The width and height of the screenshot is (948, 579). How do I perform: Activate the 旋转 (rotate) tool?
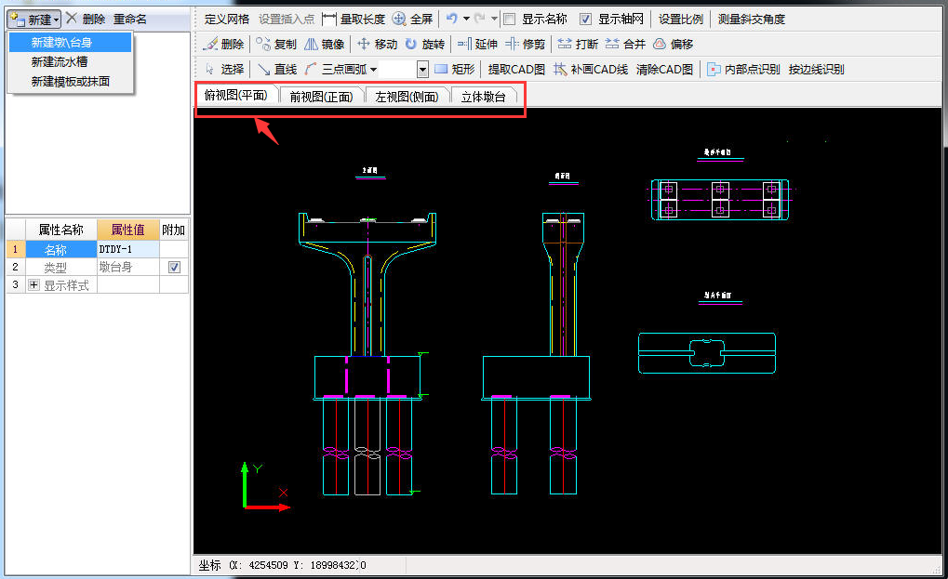424,44
